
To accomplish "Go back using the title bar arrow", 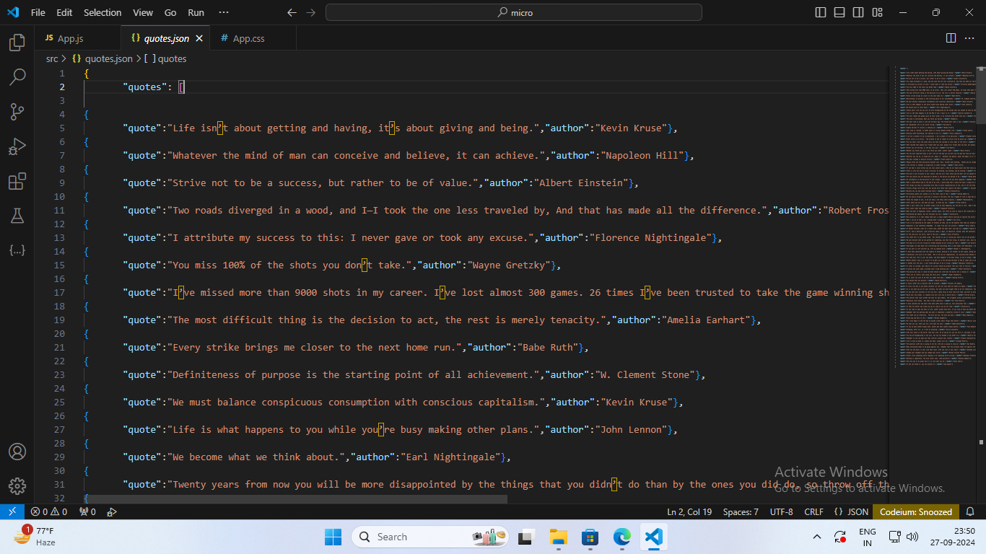I will (292, 12).
